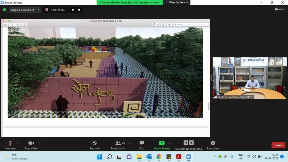Click the green encryption shield icon
Viewport: 288px width, 162px height.
point(4,10)
